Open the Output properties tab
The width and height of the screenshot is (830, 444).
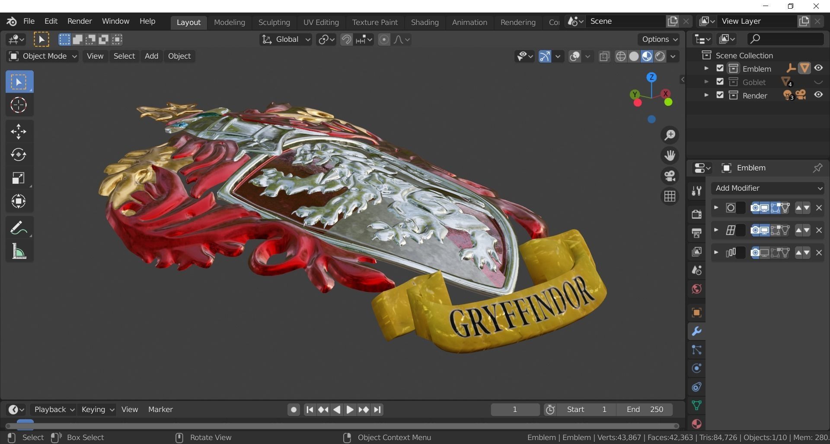tap(696, 233)
